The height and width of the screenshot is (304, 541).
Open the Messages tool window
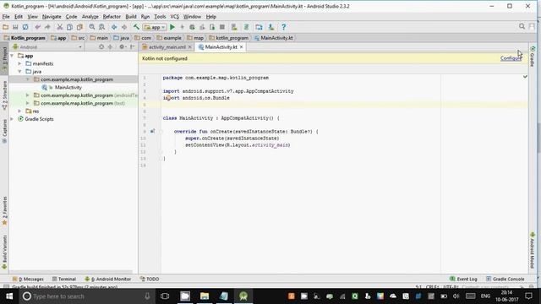point(28,279)
